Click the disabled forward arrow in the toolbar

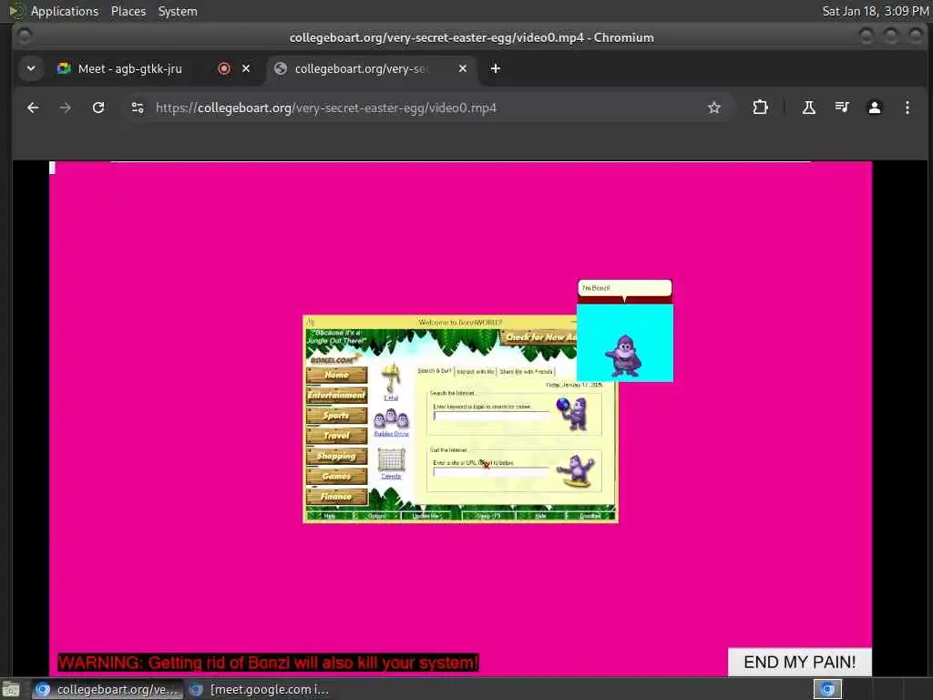pos(66,108)
